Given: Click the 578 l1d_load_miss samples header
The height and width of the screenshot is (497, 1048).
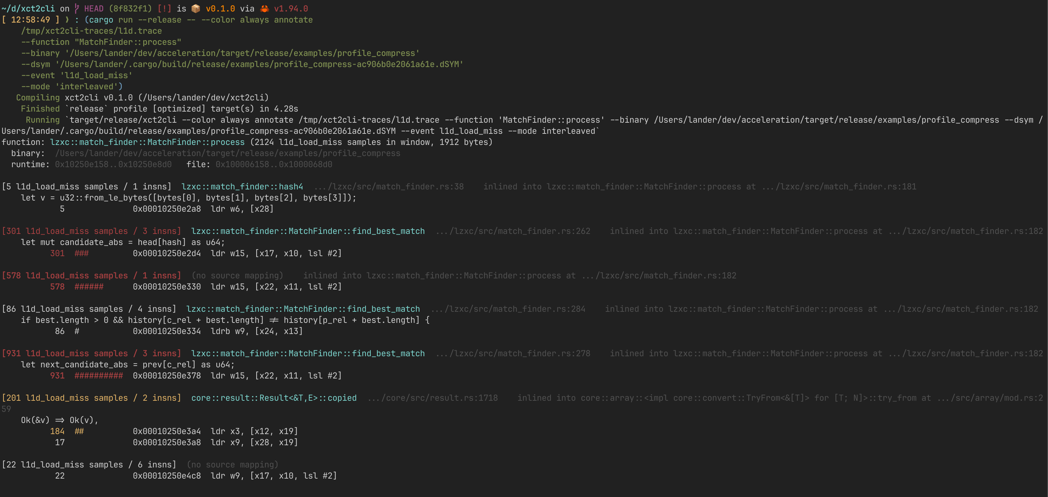Looking at the screenshot, I should click(91, 275).
